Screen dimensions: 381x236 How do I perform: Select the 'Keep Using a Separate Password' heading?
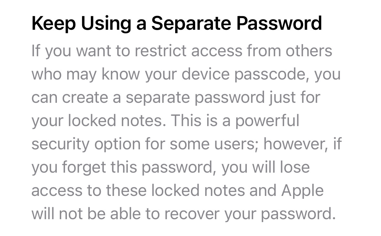coord(177,24)
